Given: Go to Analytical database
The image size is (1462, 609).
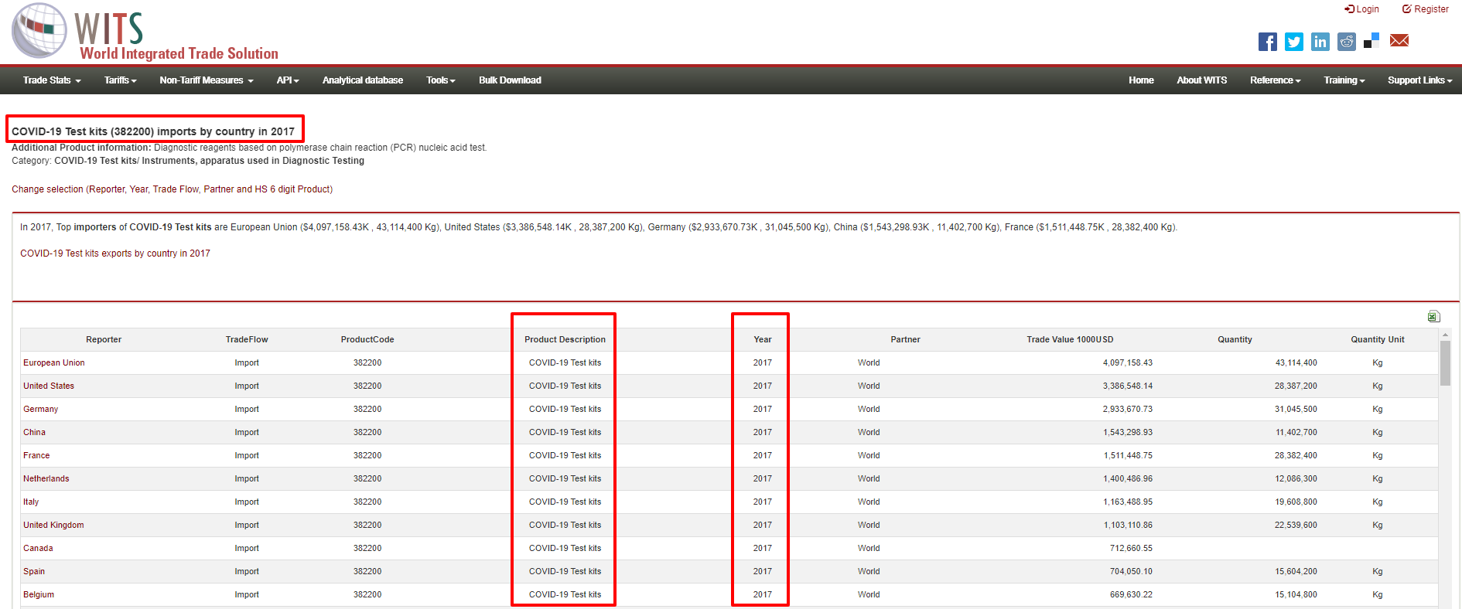Looking at the screenshot, I should tap(363, 80).
